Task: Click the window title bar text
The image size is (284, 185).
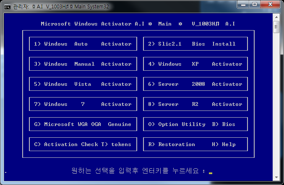Action: point(61,7)
